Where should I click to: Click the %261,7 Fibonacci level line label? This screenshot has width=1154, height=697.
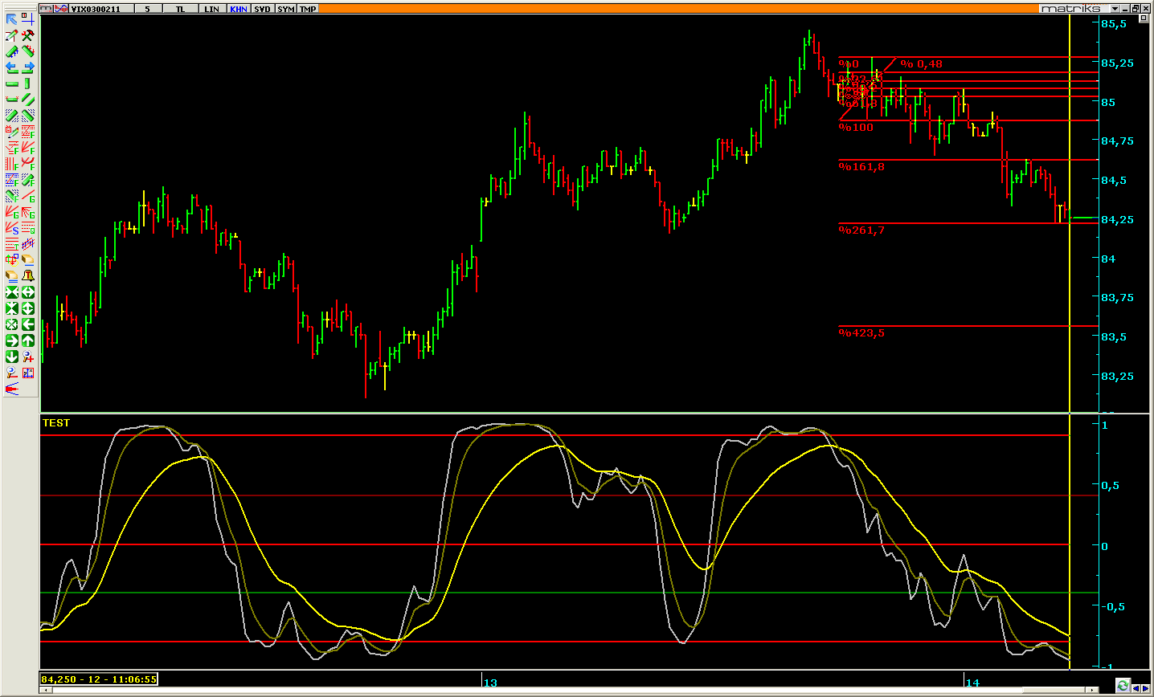point(861,230)
